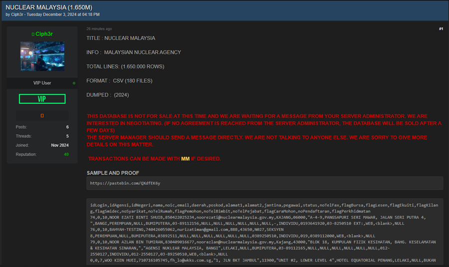Select the pastebin.com/QXdfEK6y URL
Screen dimensions: 449x267
click(125, 183)
